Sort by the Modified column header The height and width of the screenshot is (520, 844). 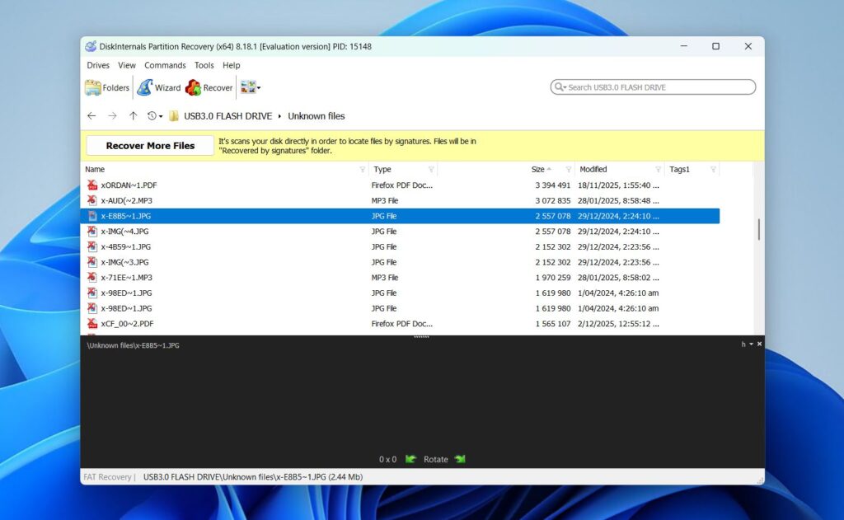[x=593, y=169]
